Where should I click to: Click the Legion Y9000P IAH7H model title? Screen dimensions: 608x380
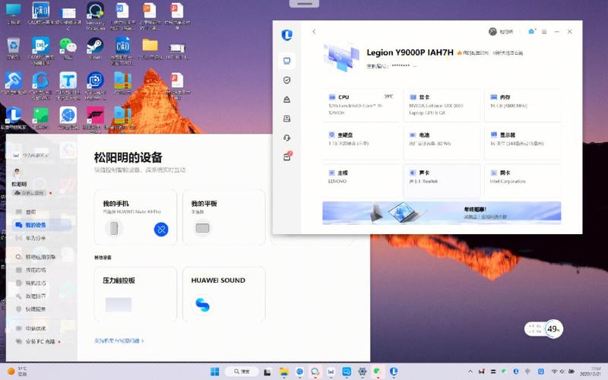click(x=410, y=52)
